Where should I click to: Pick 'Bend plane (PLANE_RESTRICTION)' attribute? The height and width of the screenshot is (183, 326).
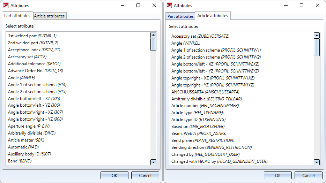[x=203, y=140]
